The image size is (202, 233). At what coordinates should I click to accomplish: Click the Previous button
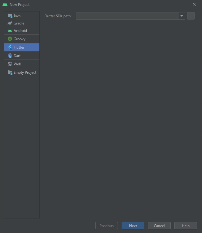pyautogui.click(x=106, y=226)
